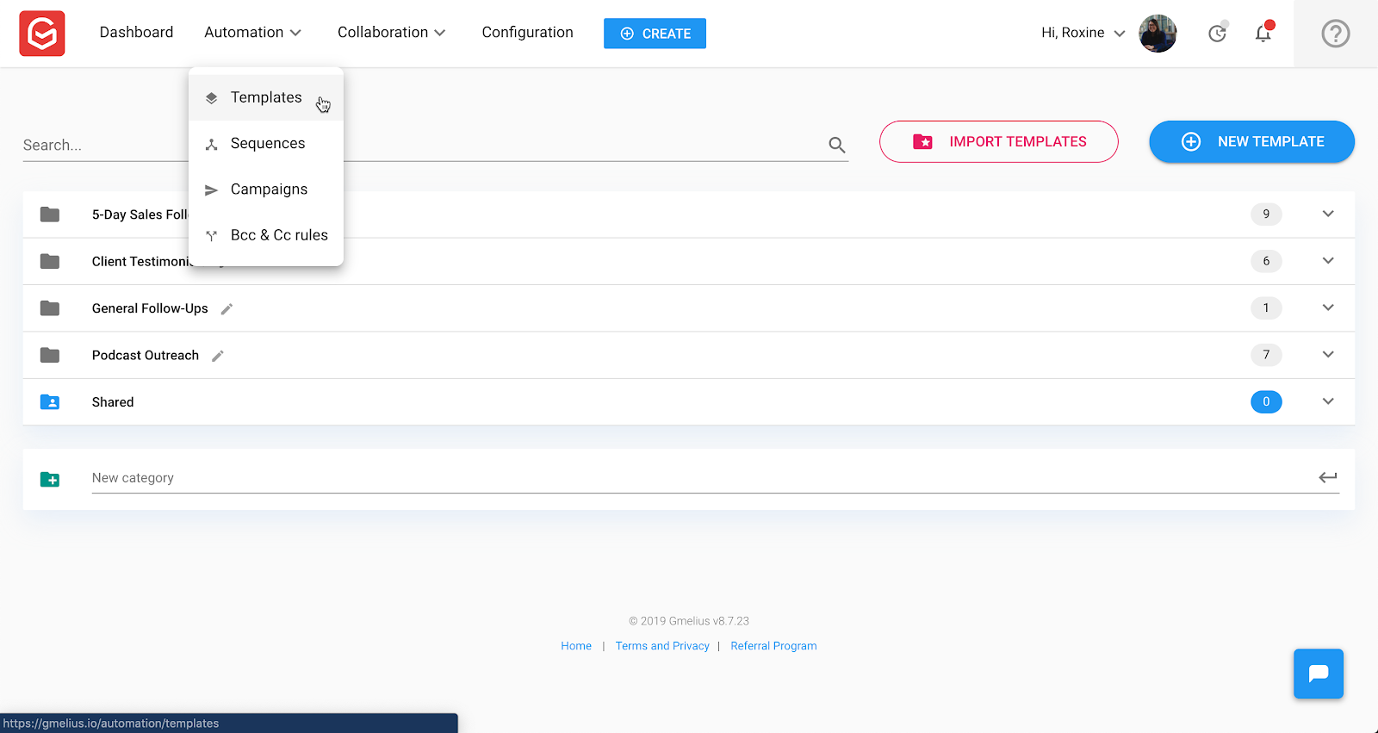Open the Hi, Roxine user dropdown

click(x=1083, y=33)
